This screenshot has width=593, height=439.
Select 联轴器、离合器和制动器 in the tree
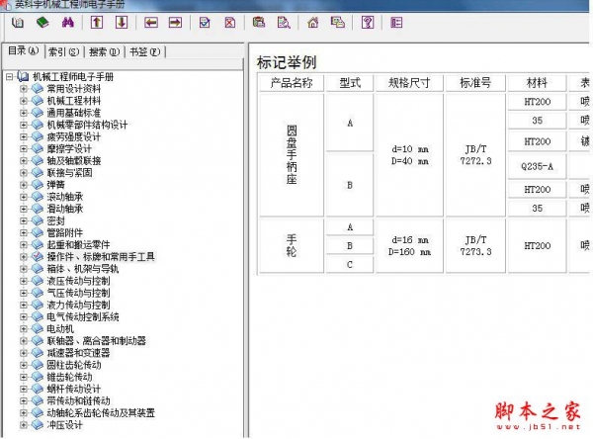[96, 341]
